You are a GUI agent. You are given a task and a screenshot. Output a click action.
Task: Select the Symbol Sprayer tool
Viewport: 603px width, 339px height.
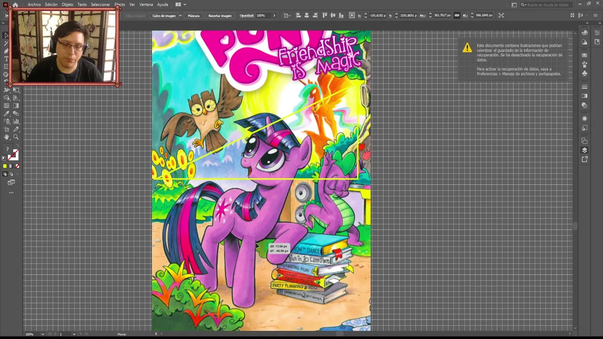pos(7,121)
